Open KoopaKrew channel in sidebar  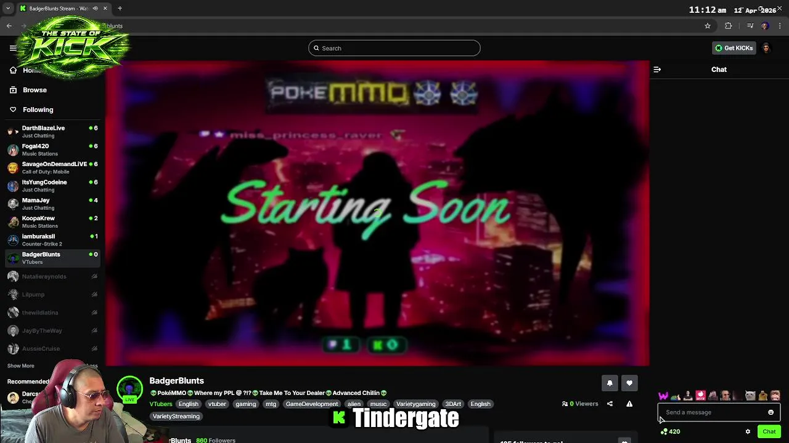pos(52,221)
